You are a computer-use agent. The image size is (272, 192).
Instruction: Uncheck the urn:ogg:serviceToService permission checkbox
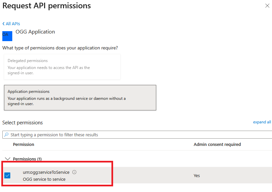7,175
